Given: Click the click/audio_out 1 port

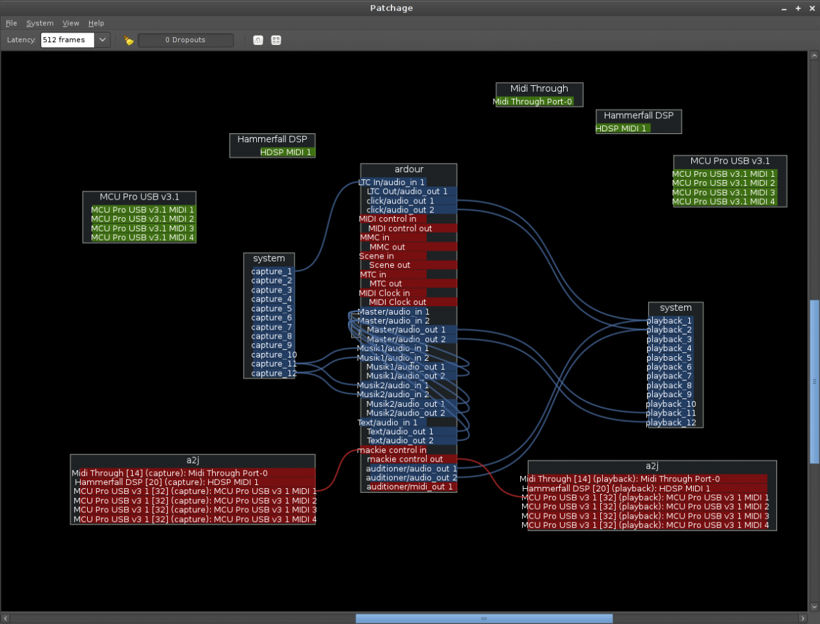Looking at the screenshot, I should pos(408,201).
